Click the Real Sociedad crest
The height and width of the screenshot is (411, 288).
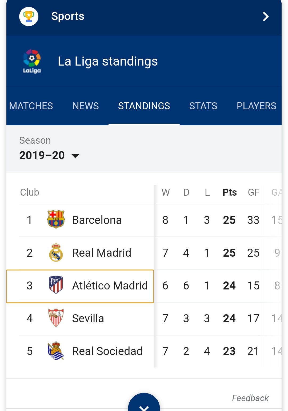coord(56,350)
